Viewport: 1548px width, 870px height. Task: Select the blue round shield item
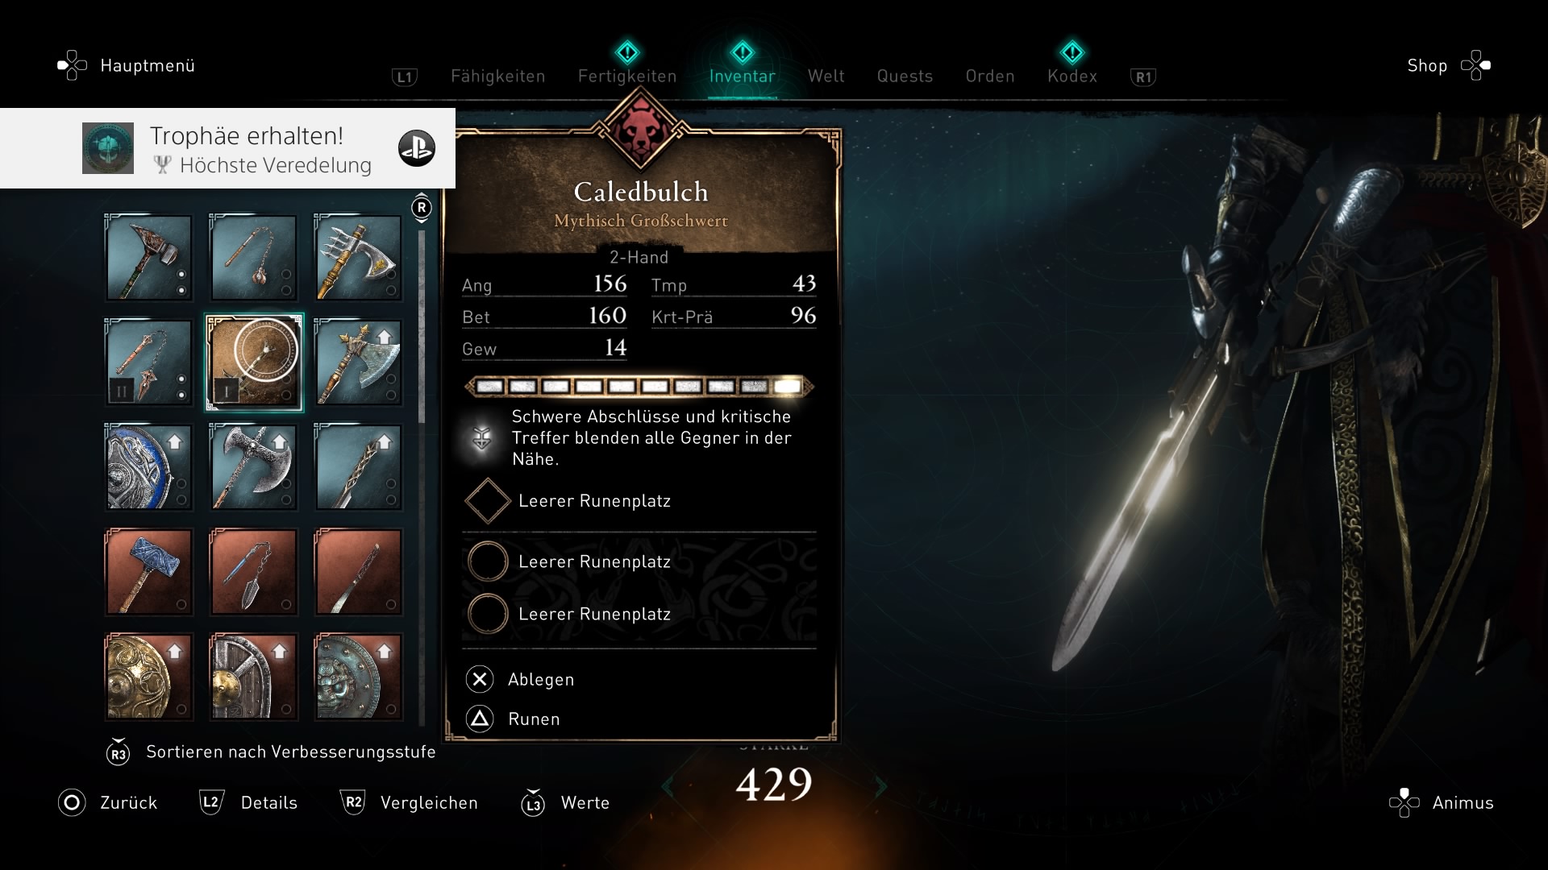149,467
